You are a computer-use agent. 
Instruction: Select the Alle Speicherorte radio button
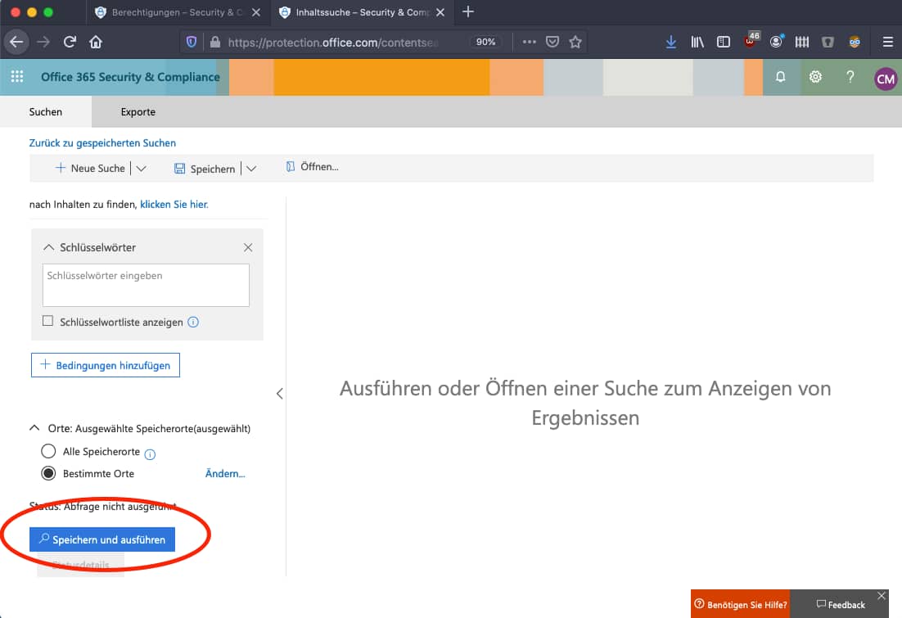click(47, 451)
